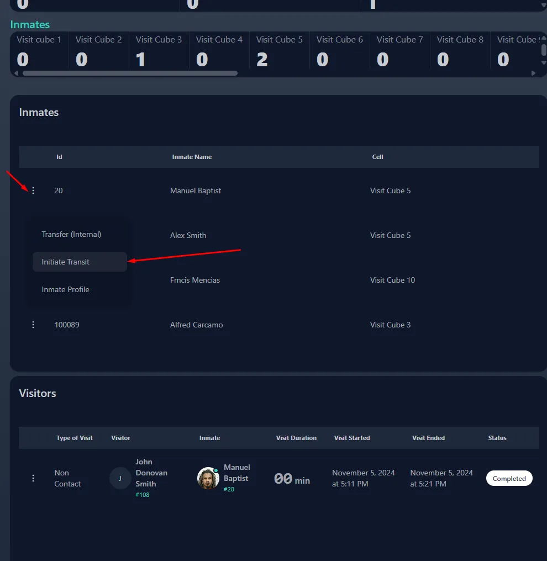This screenshot has height=561, width=547.
Task: Click the #108 visitor identifier link
Action: [143, 495]
